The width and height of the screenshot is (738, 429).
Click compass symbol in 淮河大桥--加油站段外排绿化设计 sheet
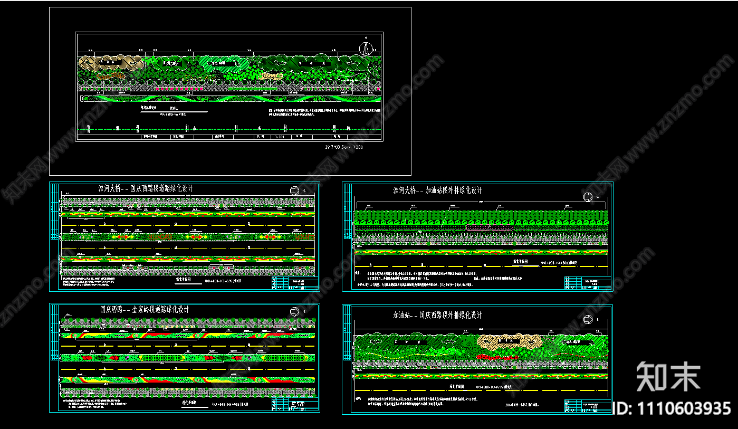[x=587, y=197]
